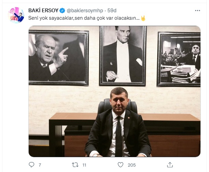Open the author's profile avatar
The height and width of the screenshot is (172, 209).
click(x=16, y=15)
